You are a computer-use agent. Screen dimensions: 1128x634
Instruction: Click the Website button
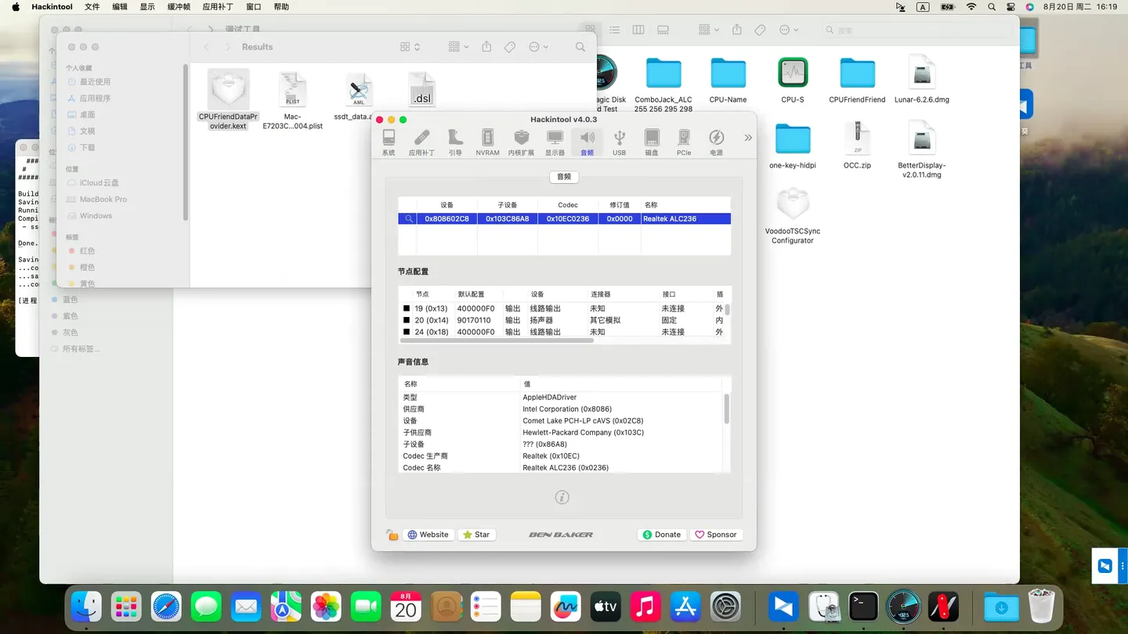coord(428,535)
